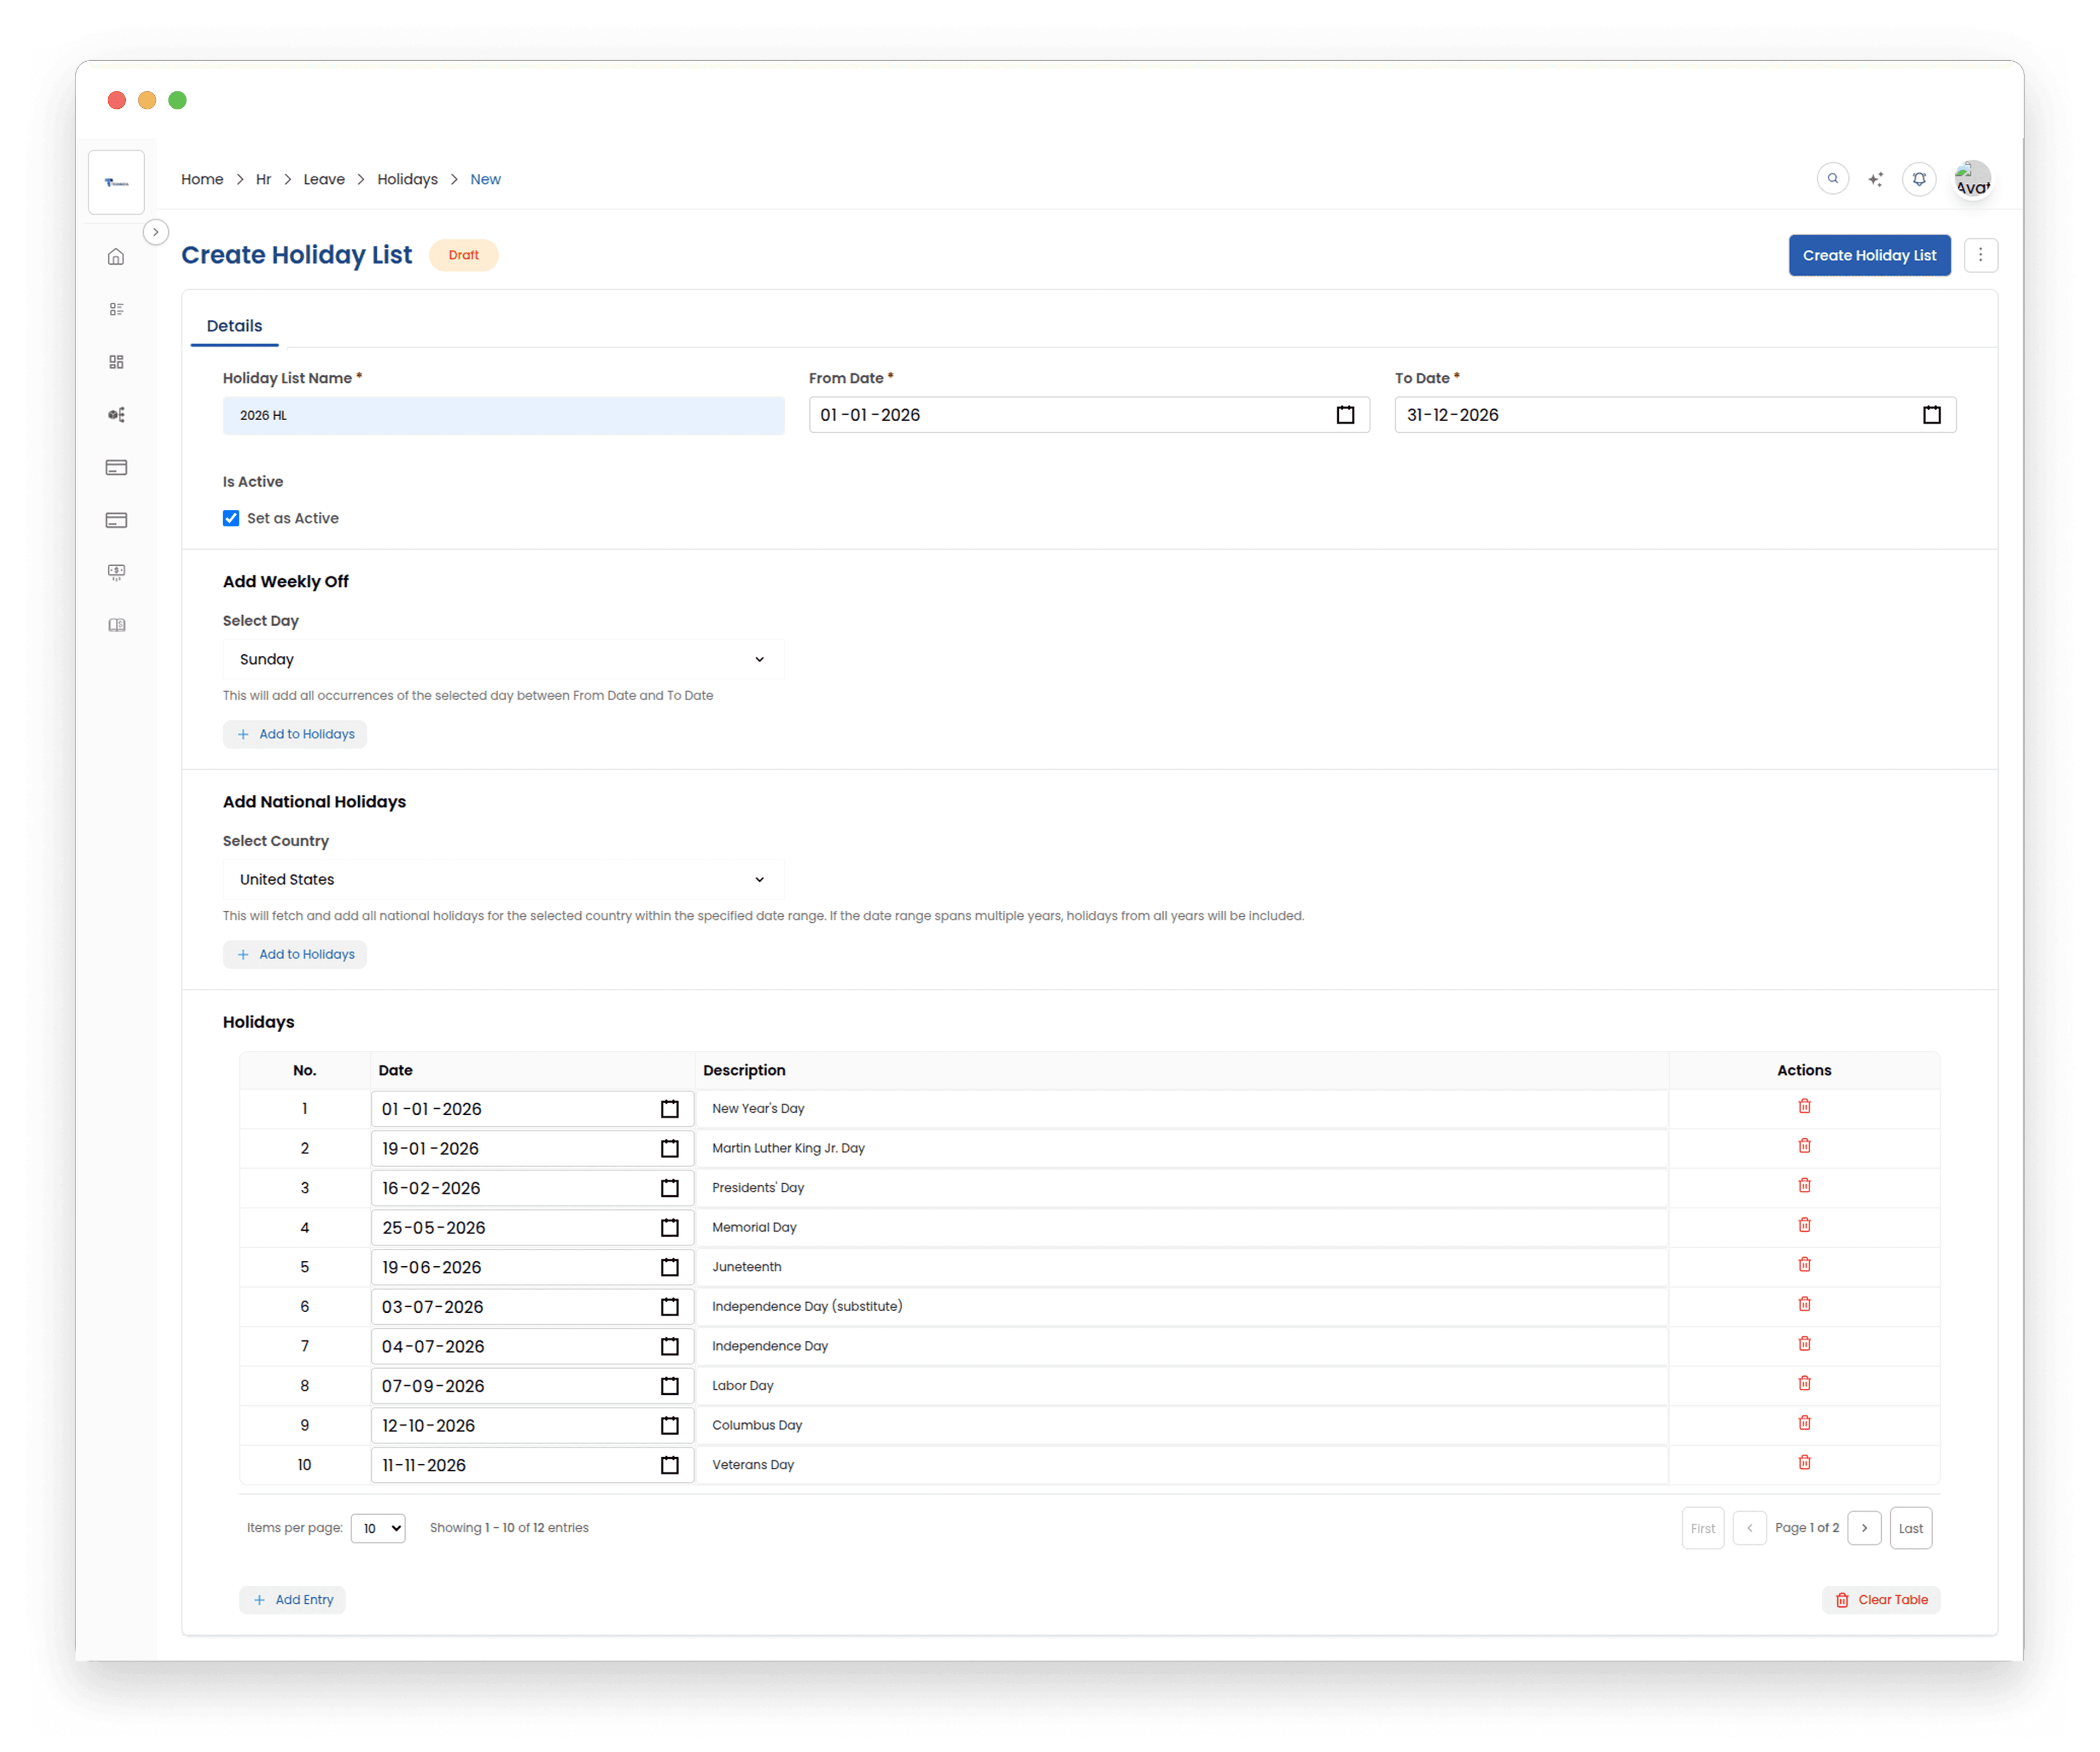
Task: Open the three-dot more options menu
Action: [1980, 255]
